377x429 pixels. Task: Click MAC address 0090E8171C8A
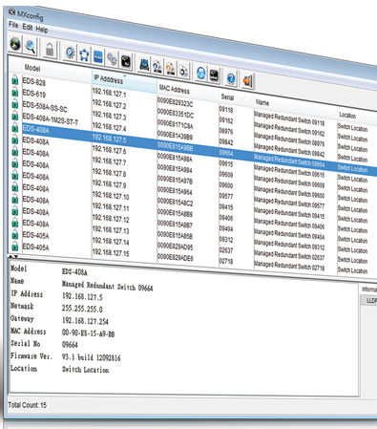(175, 124)
